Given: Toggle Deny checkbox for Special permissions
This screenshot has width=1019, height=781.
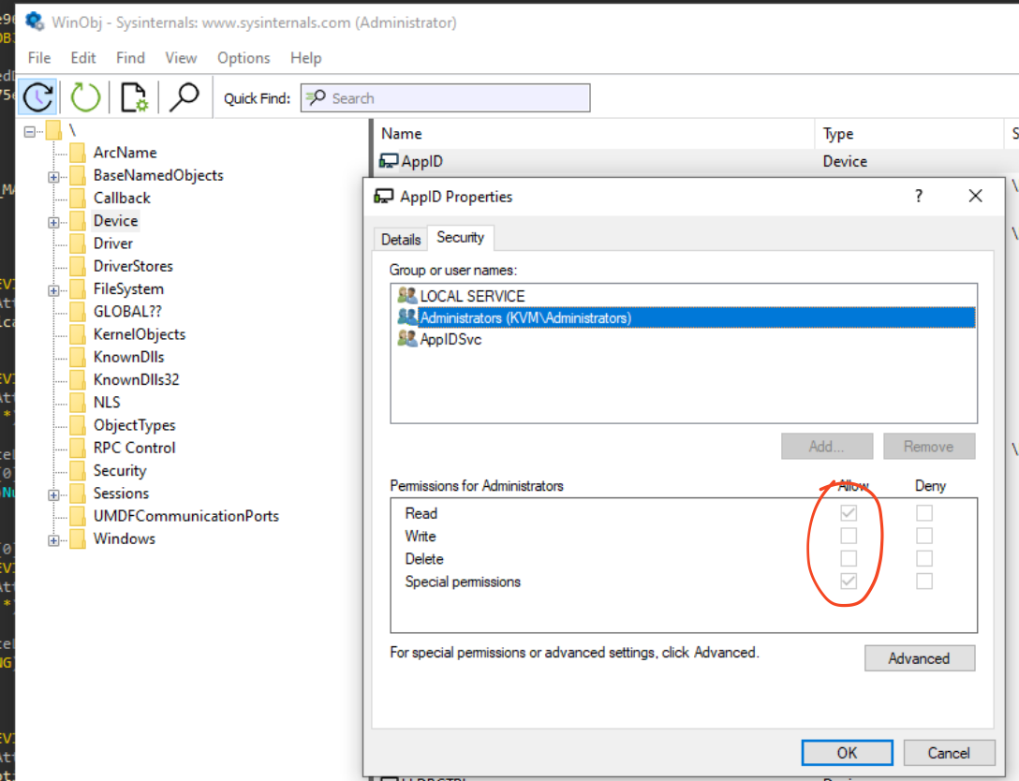Looking at the screenshot, I should [x=924, y=581].
